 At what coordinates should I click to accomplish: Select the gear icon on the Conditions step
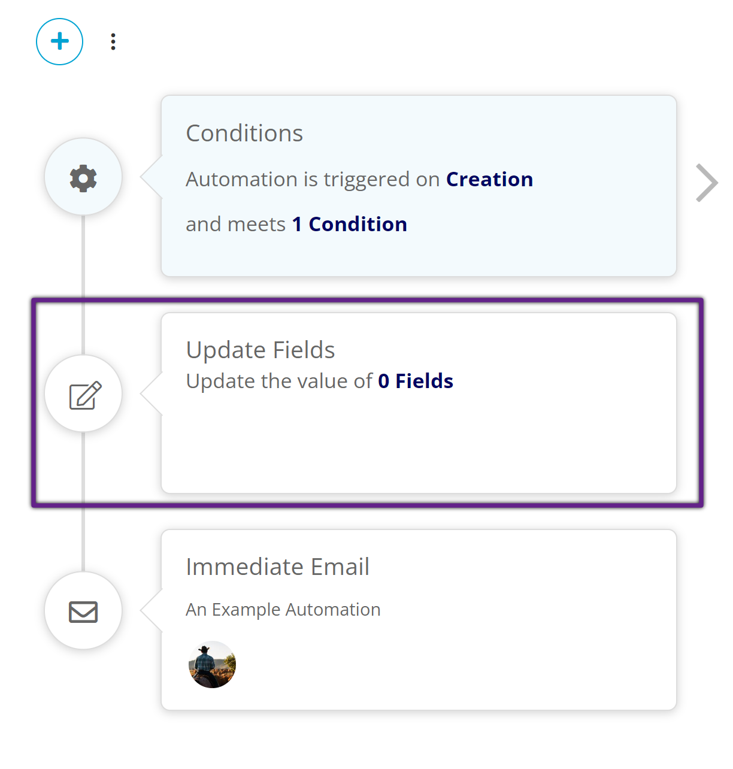click(83, 177)
